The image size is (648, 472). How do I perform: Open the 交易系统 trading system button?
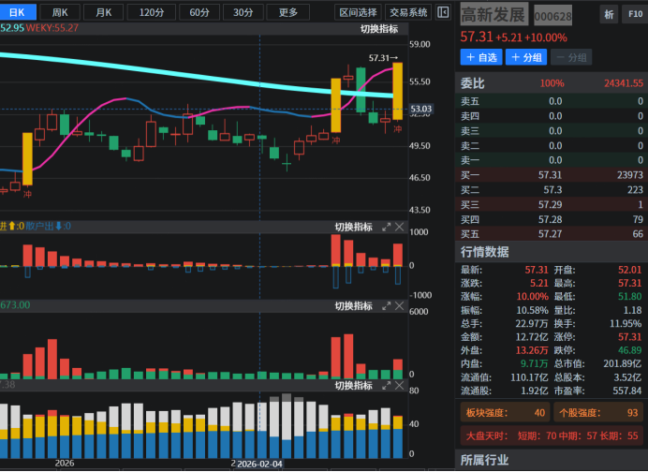pyautogui.click(x=408, y=12)
